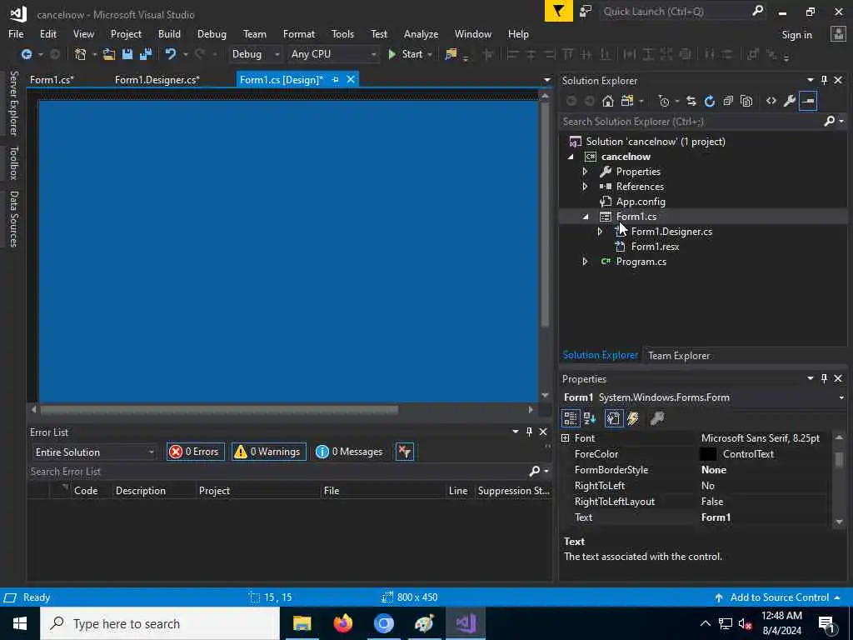The image size is (853, 640).
Task: Select App.config in Solution Explorer
Action: pyautogui.click(x=641, y=202)
